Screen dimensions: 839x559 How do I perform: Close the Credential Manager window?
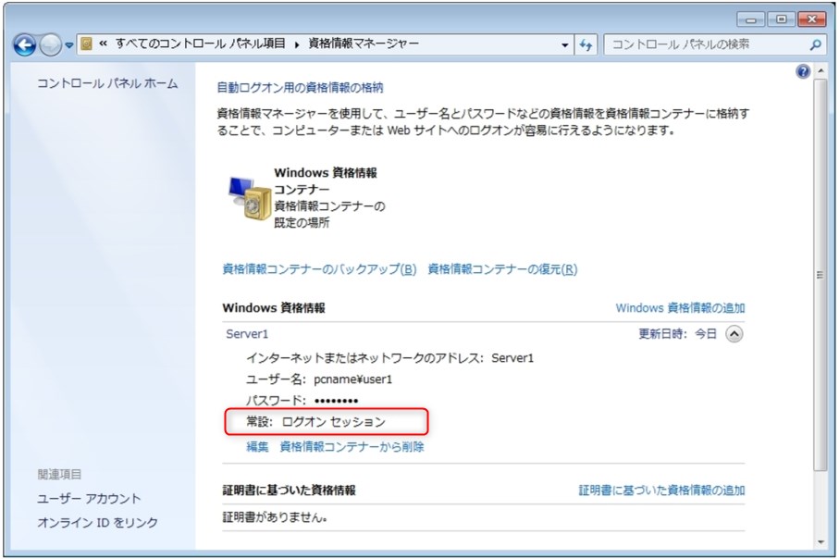tap(811, 19)
